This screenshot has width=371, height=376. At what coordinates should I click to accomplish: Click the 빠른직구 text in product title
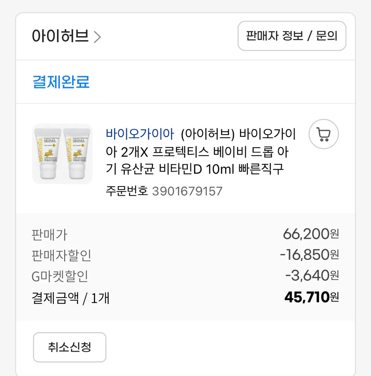pos(261,169)
